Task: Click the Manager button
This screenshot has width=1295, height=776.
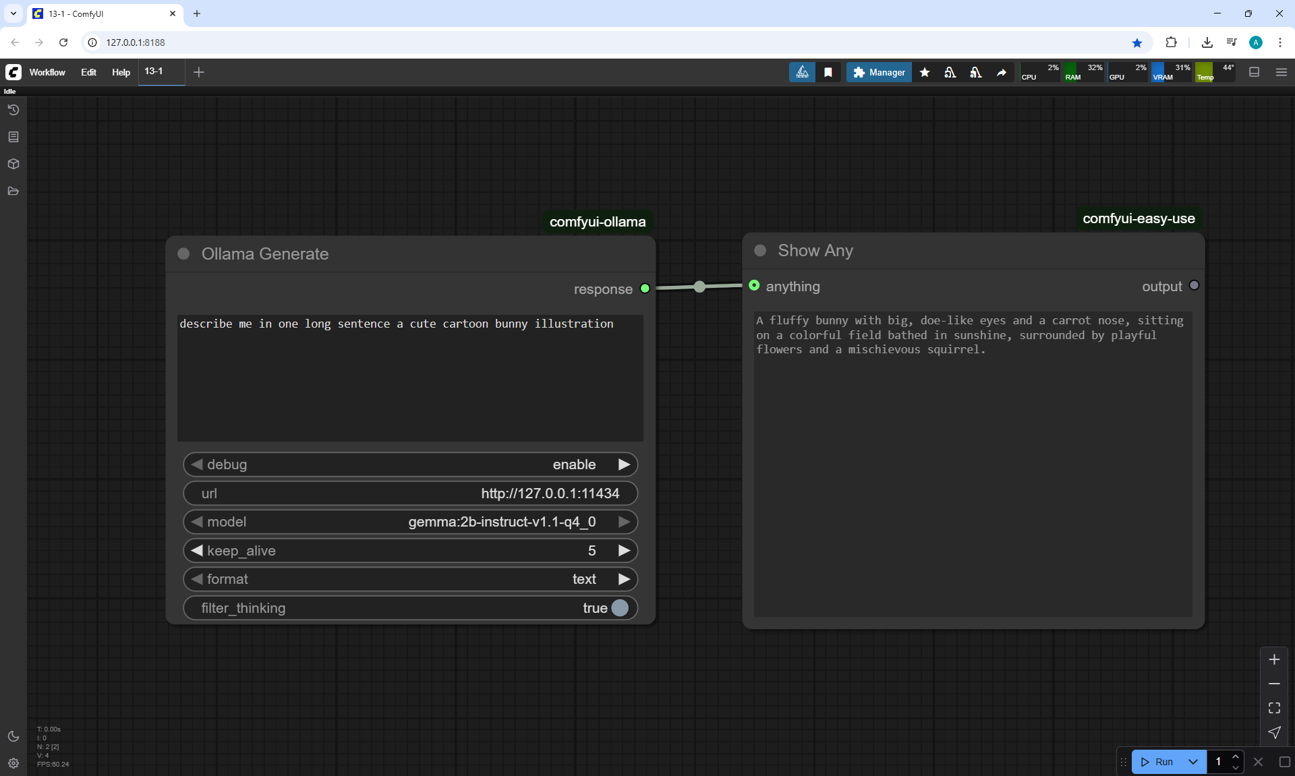Action: [879, 72]
